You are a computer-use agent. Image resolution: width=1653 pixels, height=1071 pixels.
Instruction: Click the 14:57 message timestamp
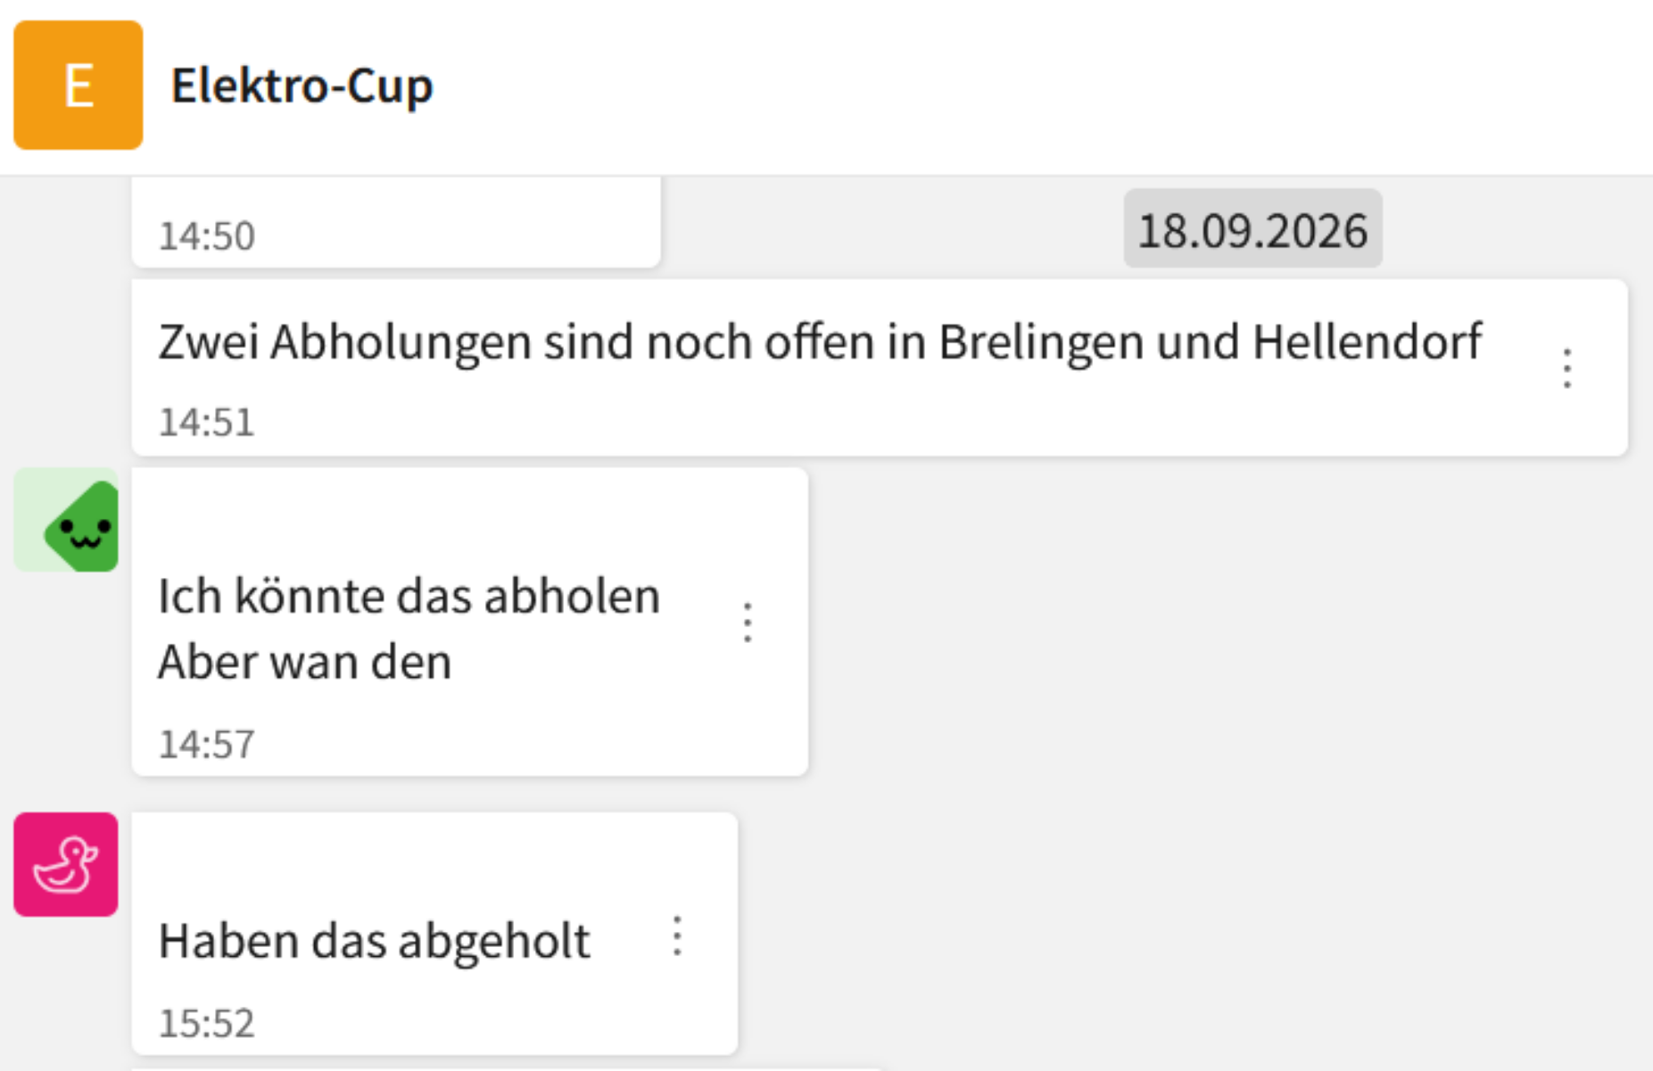coord(206,745)
